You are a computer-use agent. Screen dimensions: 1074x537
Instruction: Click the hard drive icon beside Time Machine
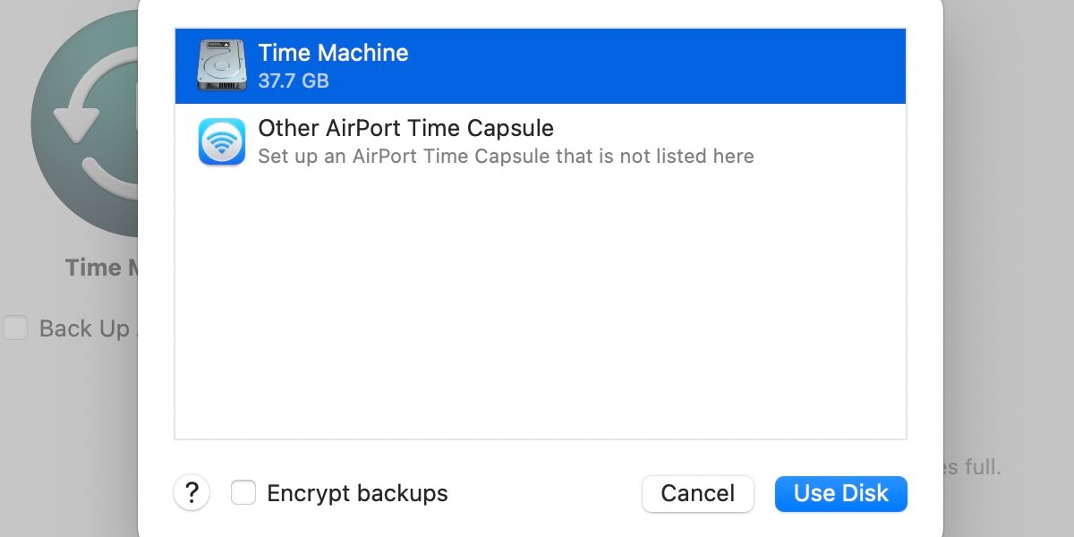click(220, 65)
